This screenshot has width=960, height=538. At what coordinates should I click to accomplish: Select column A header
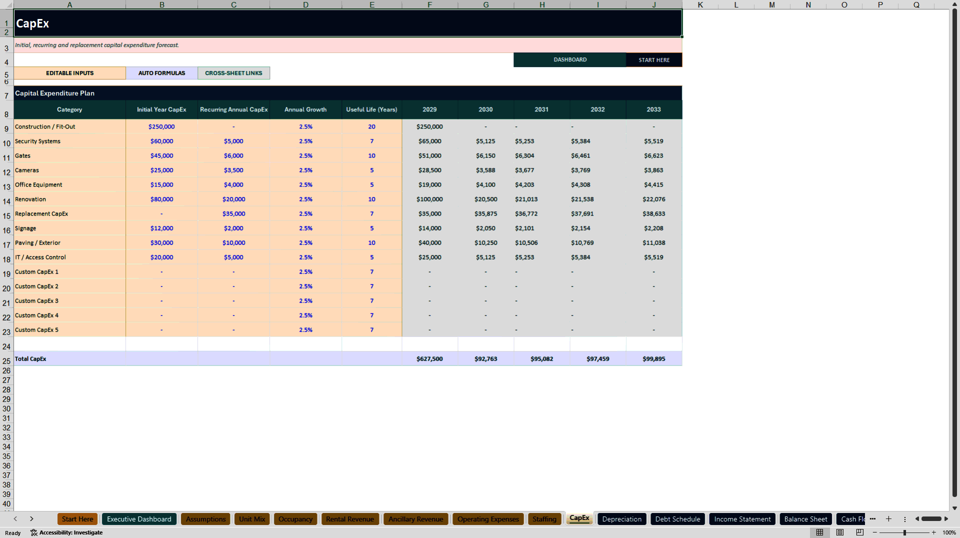pos(69,4)
